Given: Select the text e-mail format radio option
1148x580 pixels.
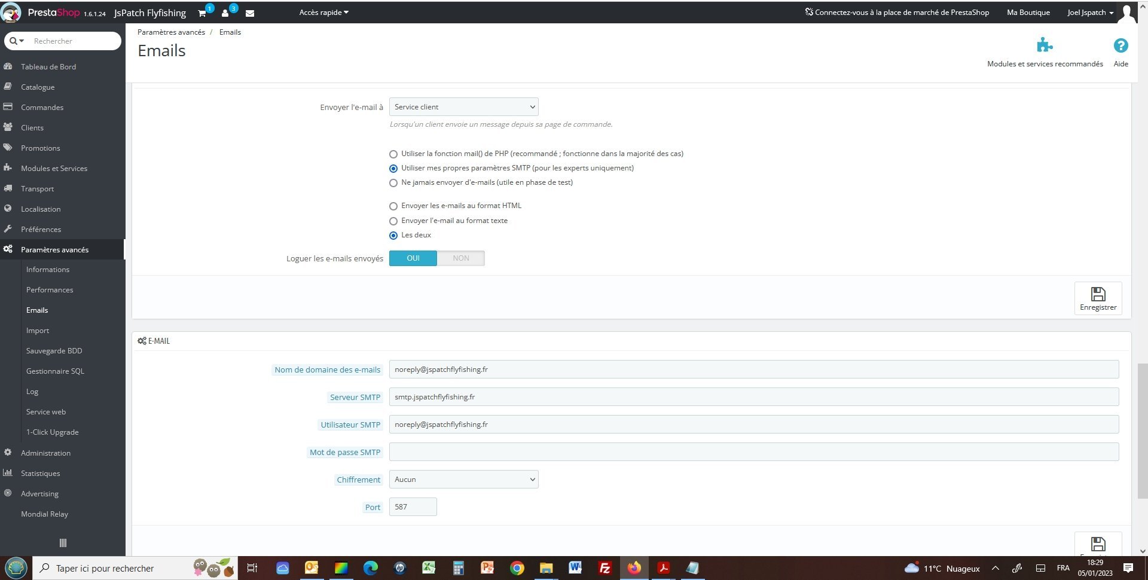Looking at the screenshot, I should 393,221.
